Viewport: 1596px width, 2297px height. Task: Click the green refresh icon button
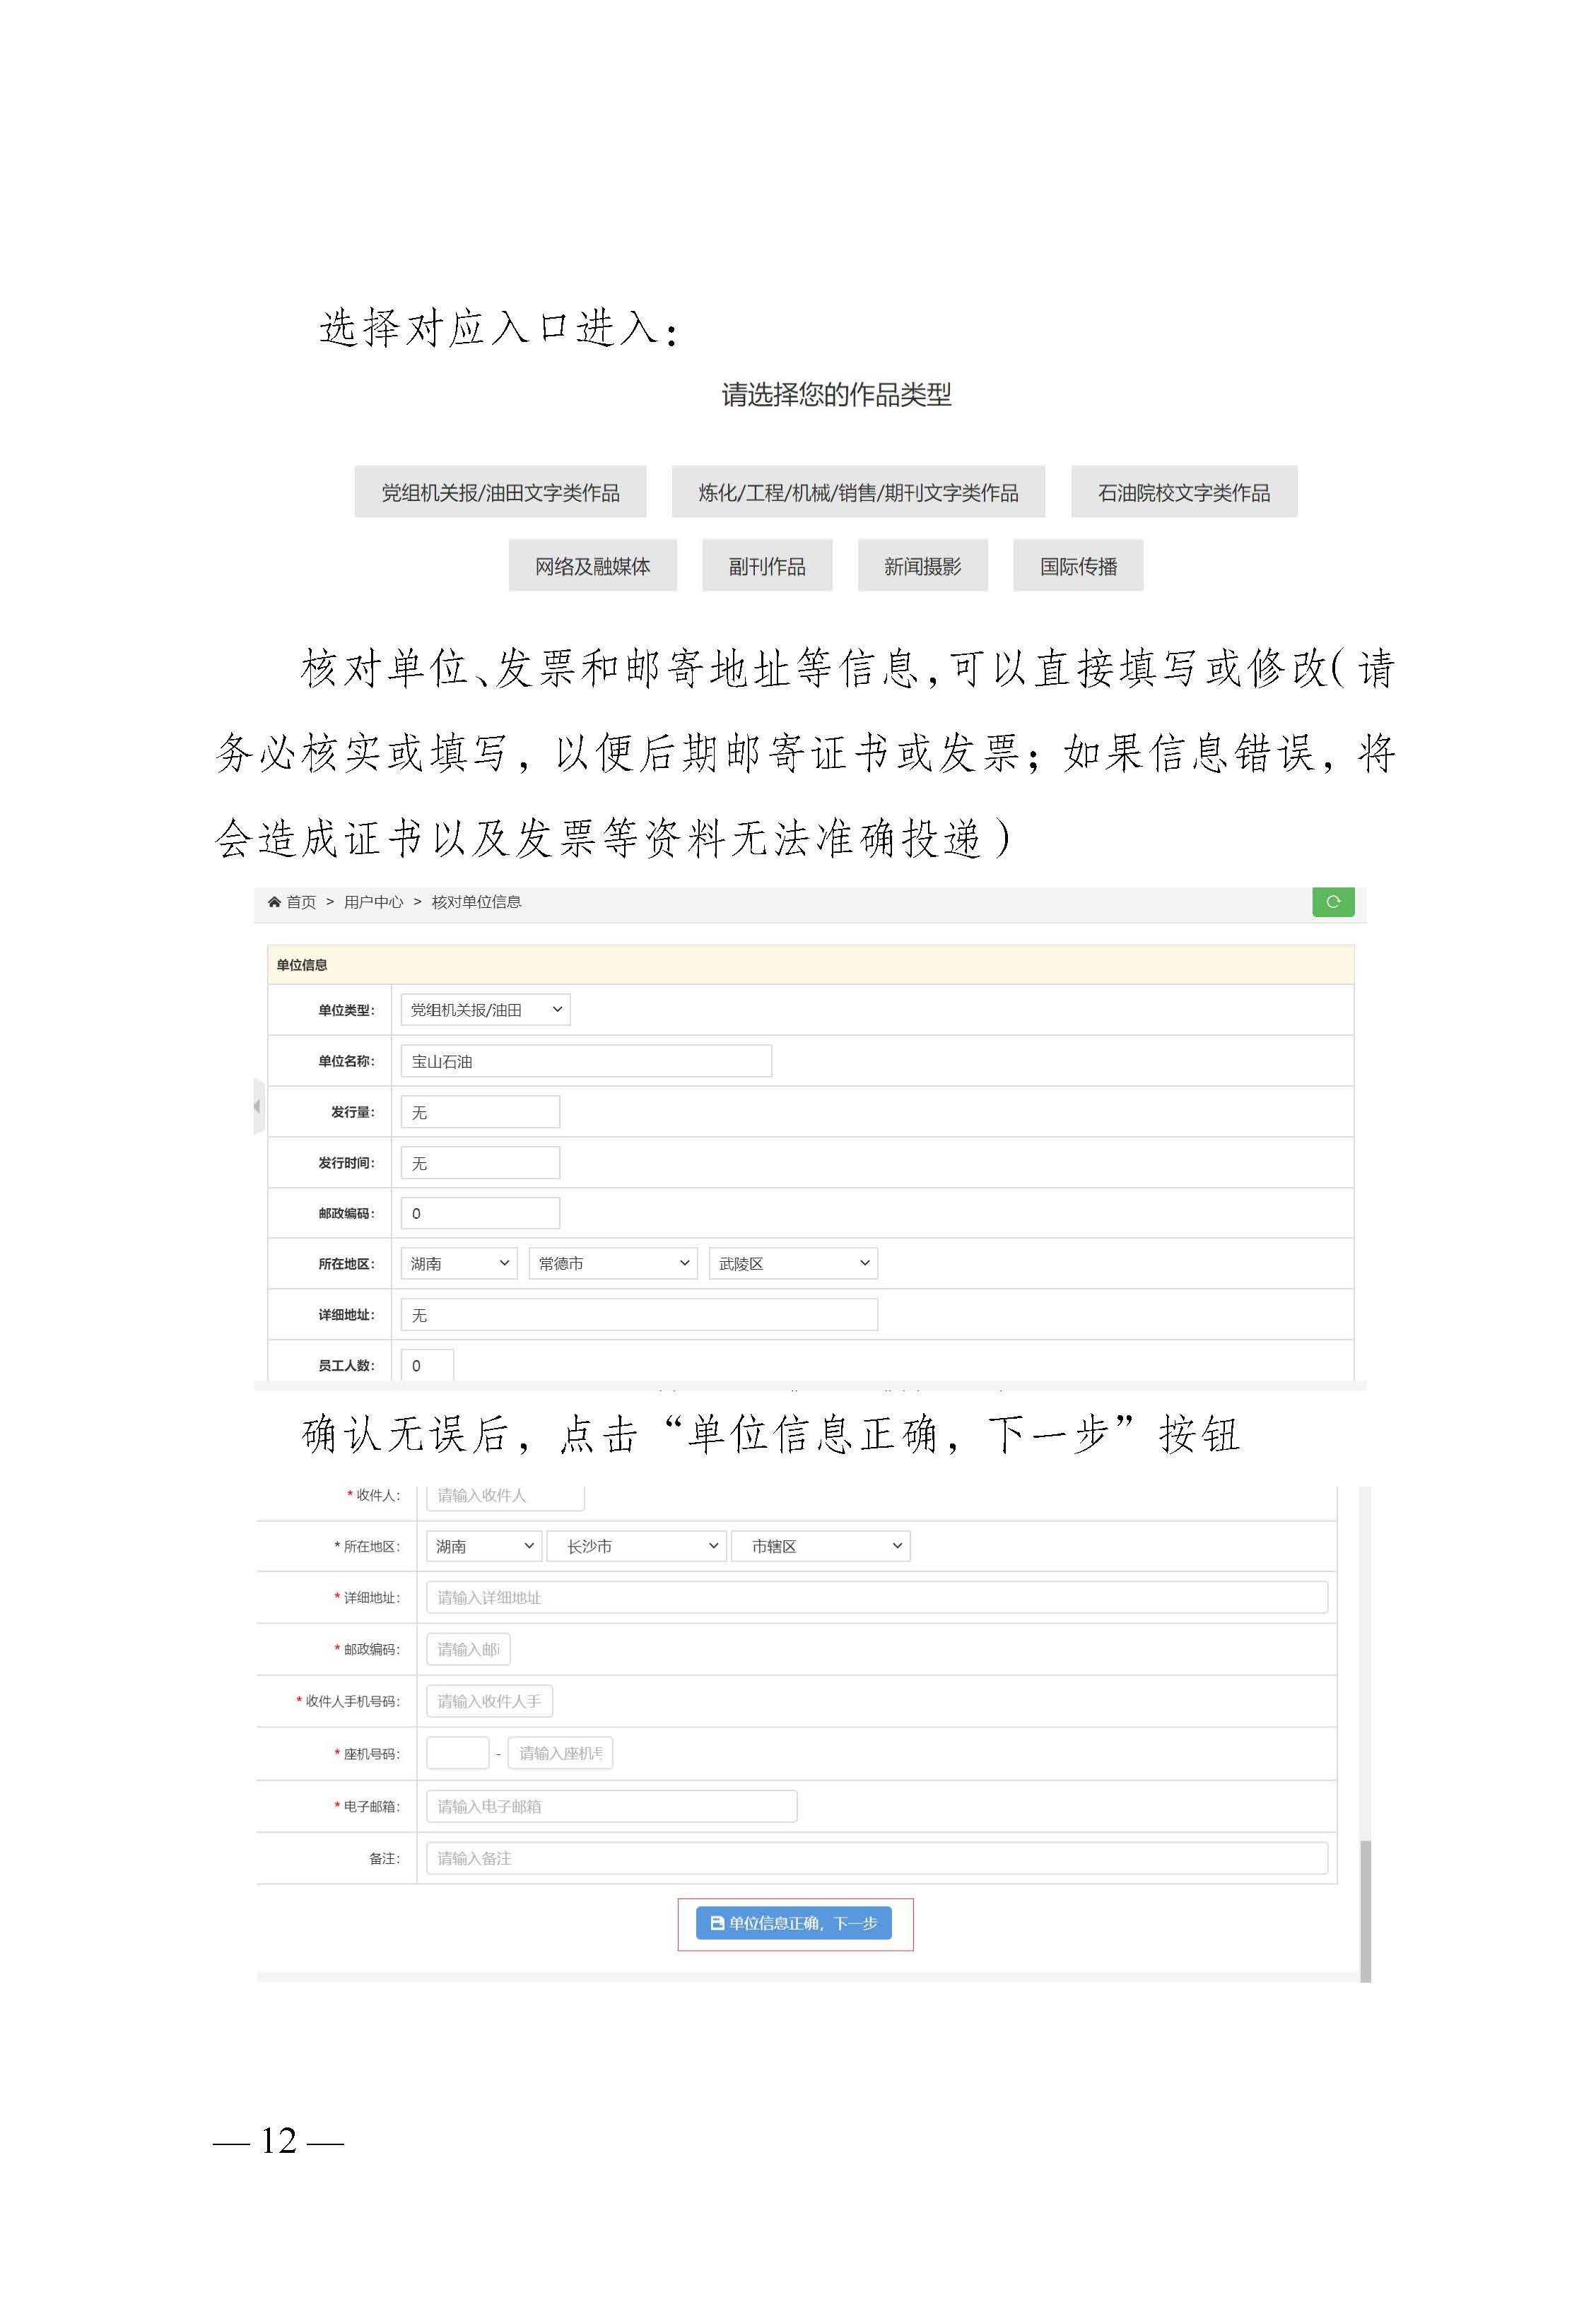tap(1333, 902)
